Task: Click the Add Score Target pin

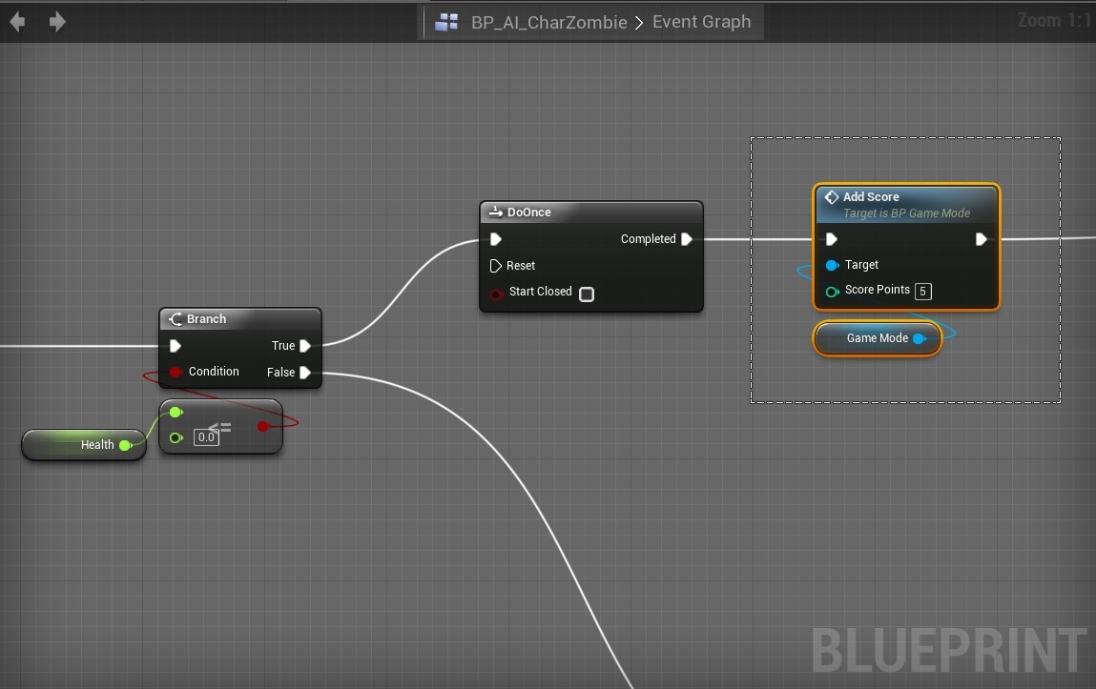Action: pyautogui.click(x=832, y=265)
